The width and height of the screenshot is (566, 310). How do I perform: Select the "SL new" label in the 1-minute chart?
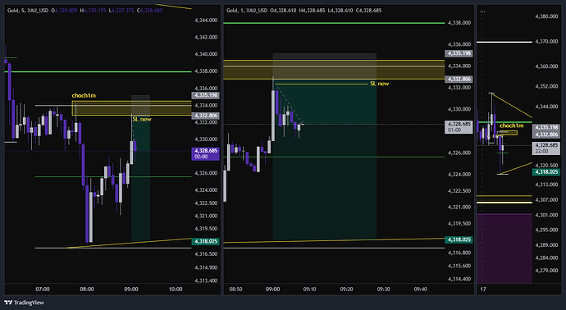(x=379, y=84)
